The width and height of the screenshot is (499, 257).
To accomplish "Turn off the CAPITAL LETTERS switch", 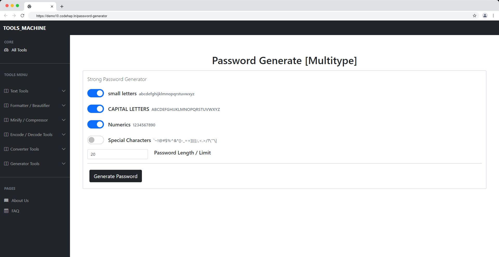I will 96,109.
